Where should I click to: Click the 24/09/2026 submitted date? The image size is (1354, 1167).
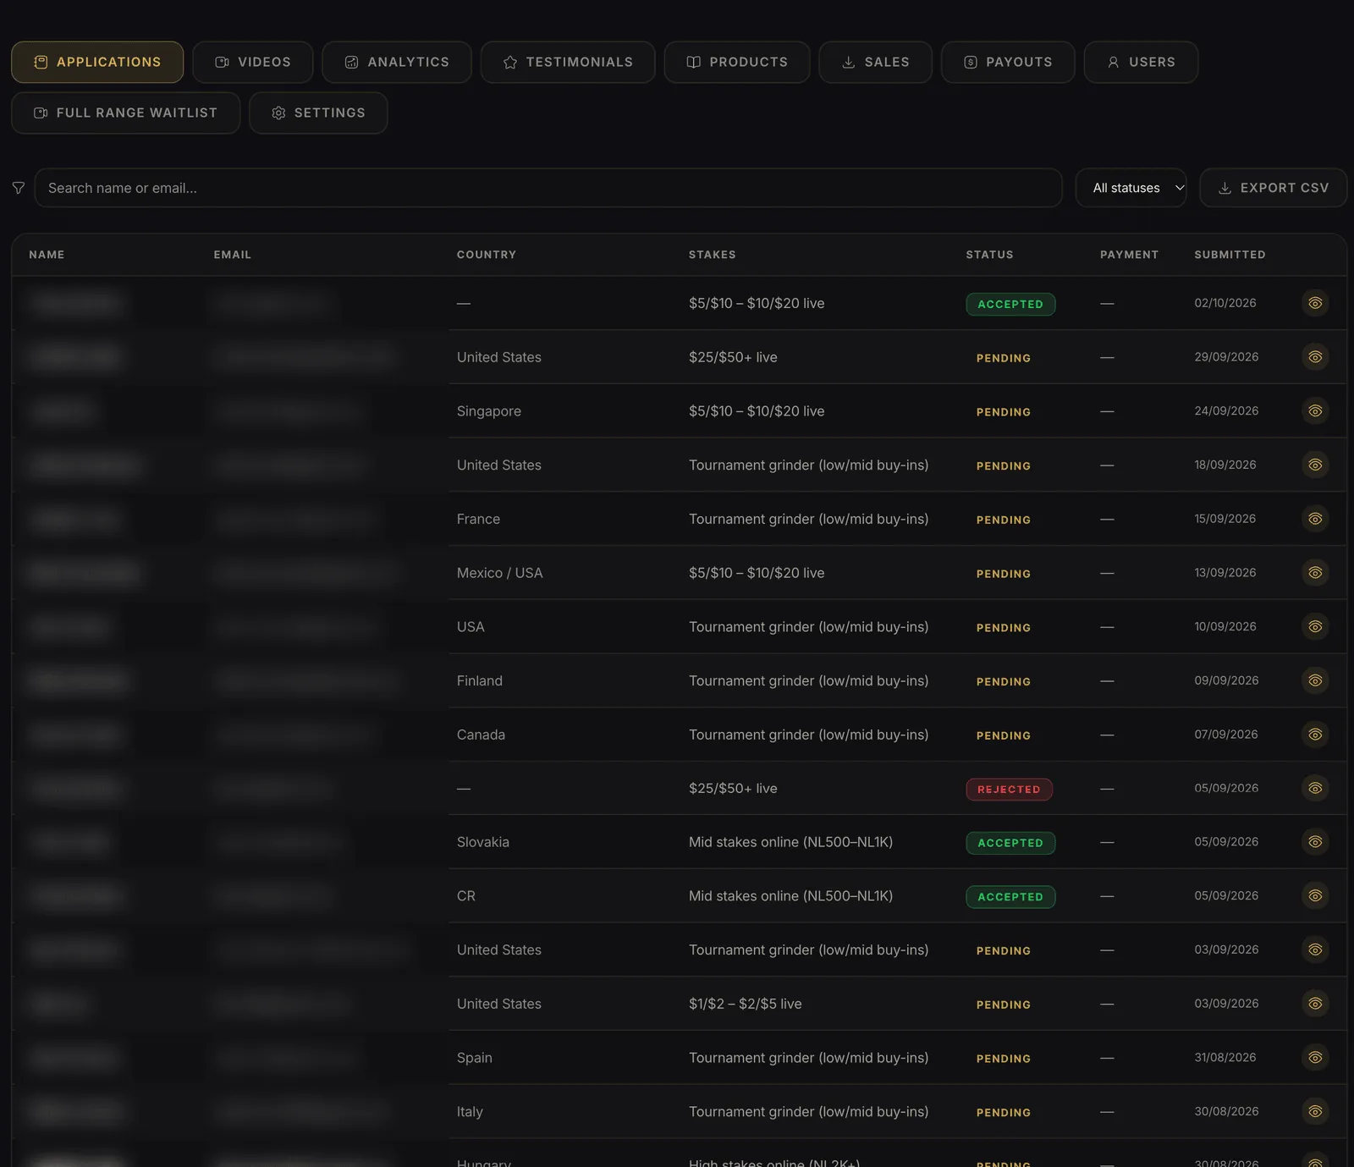point(1226,411)
